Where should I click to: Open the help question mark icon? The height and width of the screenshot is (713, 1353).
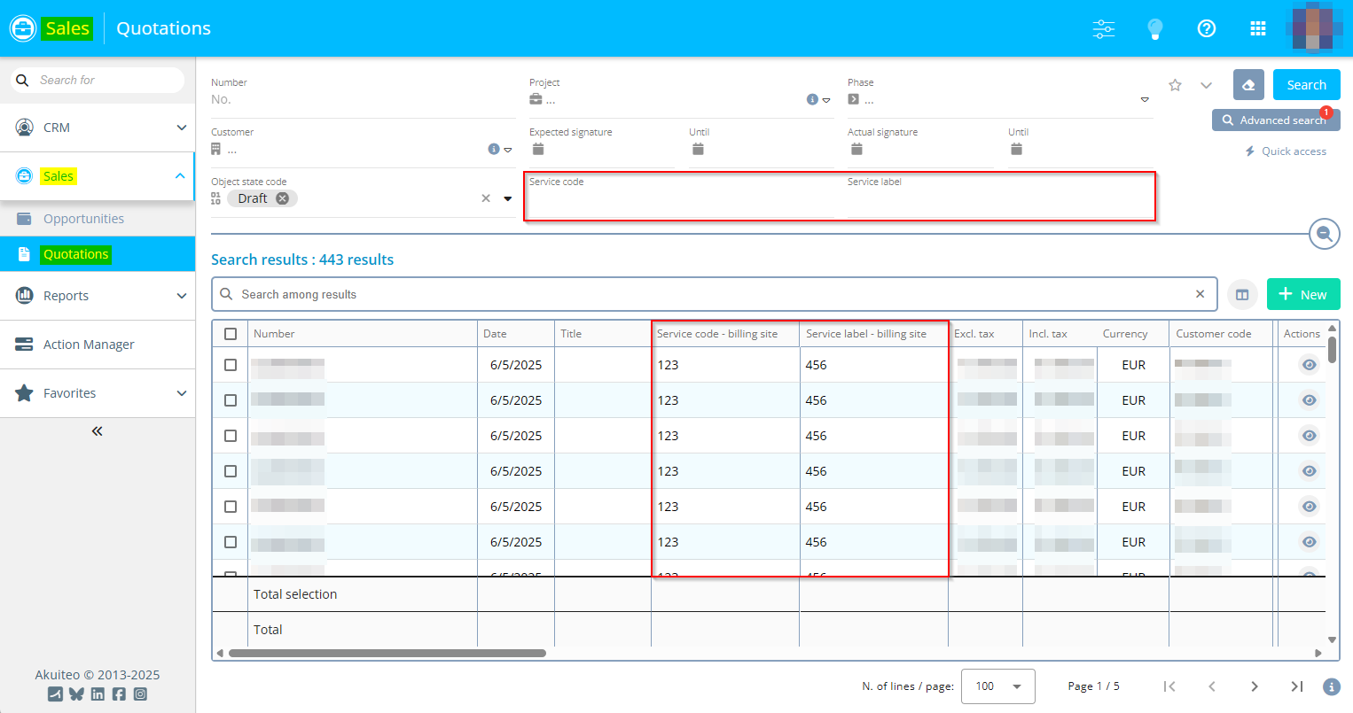click(1206, 28)
